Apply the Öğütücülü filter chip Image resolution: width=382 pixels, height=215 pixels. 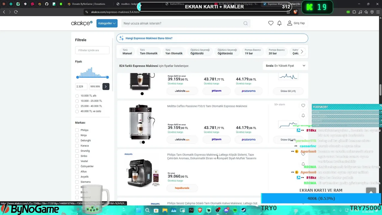200,52
